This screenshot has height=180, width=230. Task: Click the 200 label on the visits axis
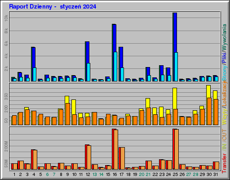point(6,109)
